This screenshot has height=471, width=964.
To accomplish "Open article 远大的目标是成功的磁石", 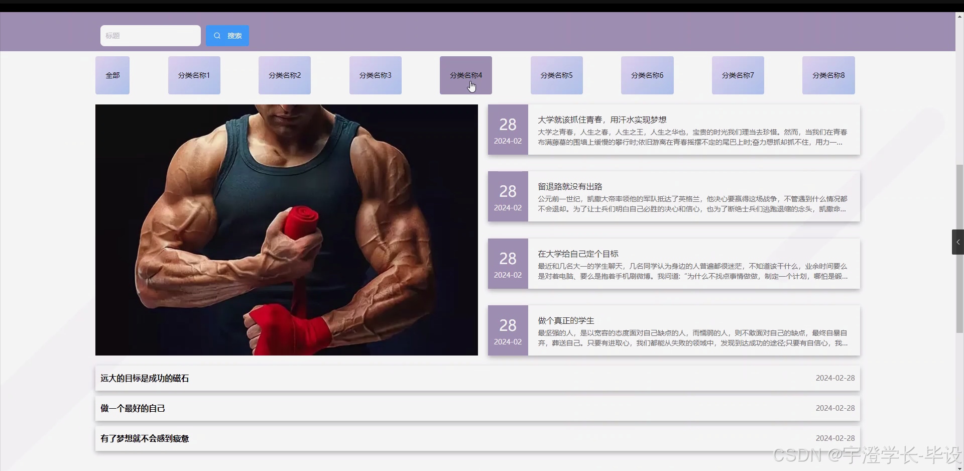I will [145, 378].
